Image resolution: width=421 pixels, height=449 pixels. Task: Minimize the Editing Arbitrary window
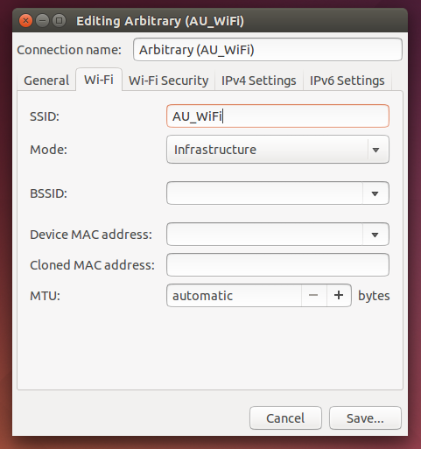43,21
